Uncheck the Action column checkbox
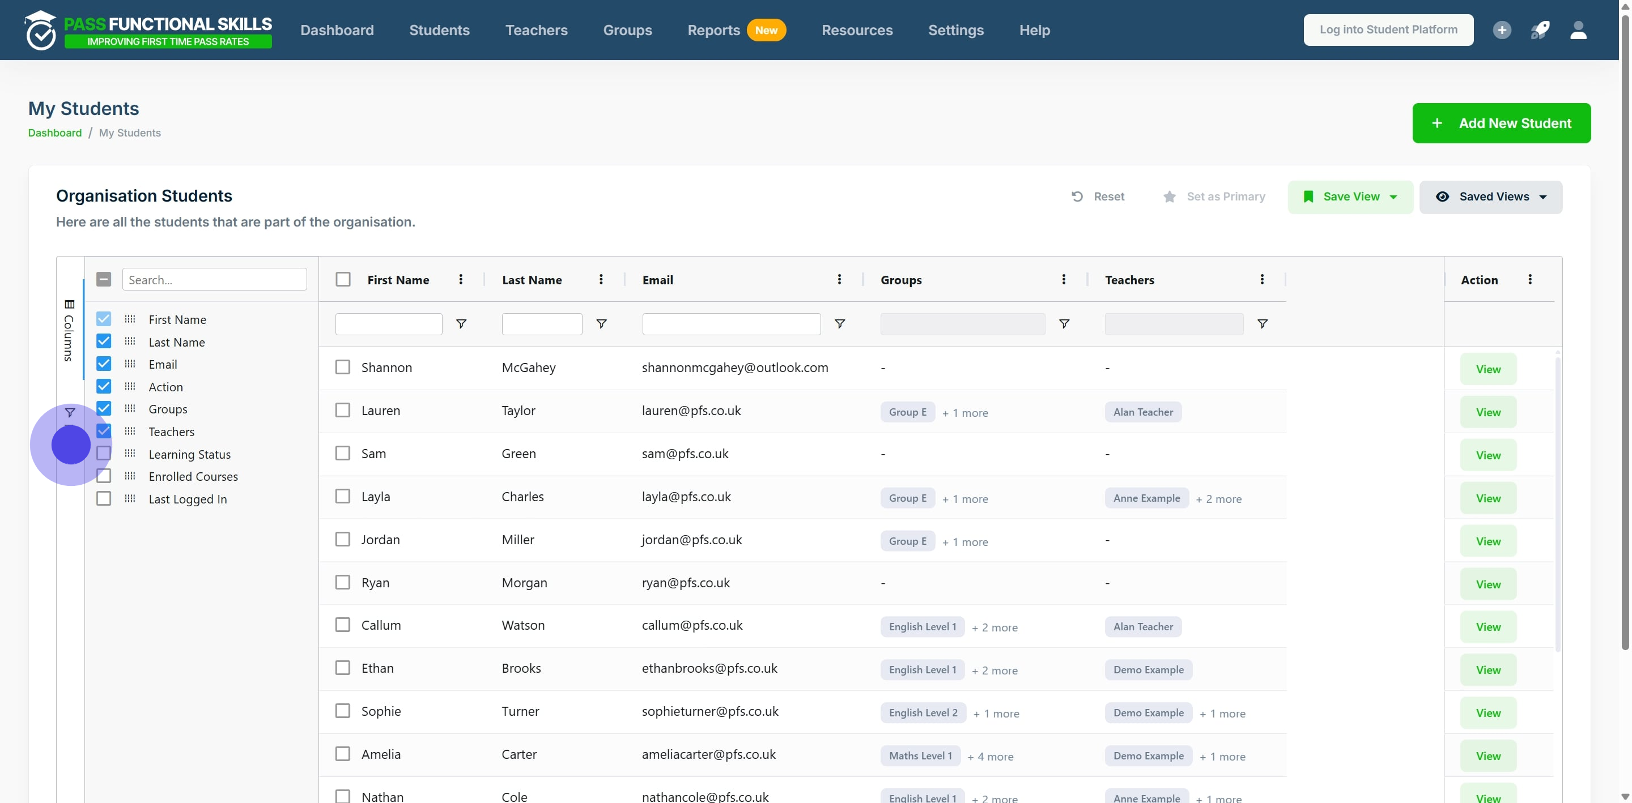 [103, 386]
